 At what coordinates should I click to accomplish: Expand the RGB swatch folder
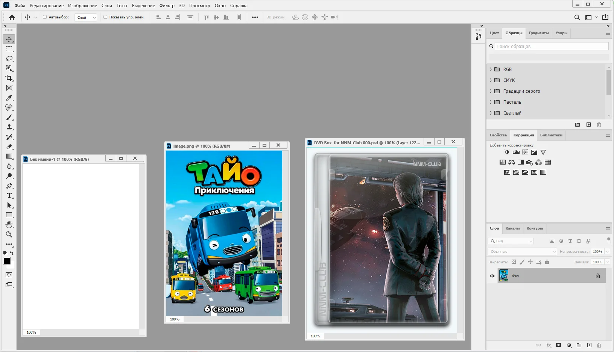[x=491, y=69]
